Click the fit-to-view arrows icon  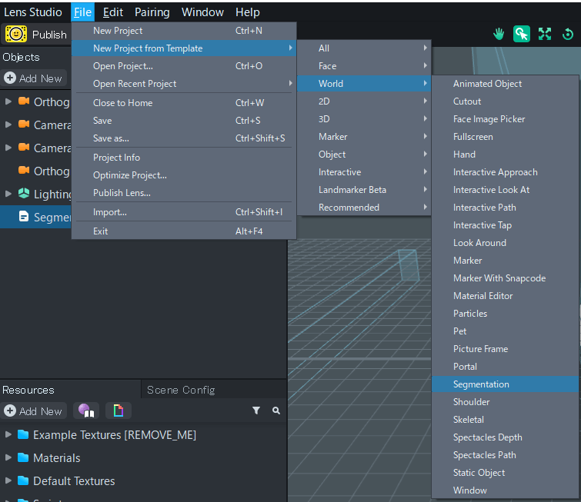545,34
